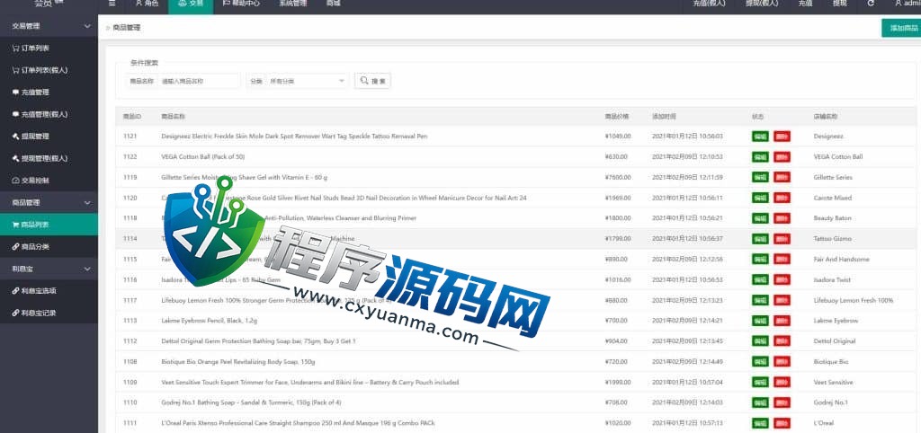Click product ID '1108'

[x=130, y=362]
